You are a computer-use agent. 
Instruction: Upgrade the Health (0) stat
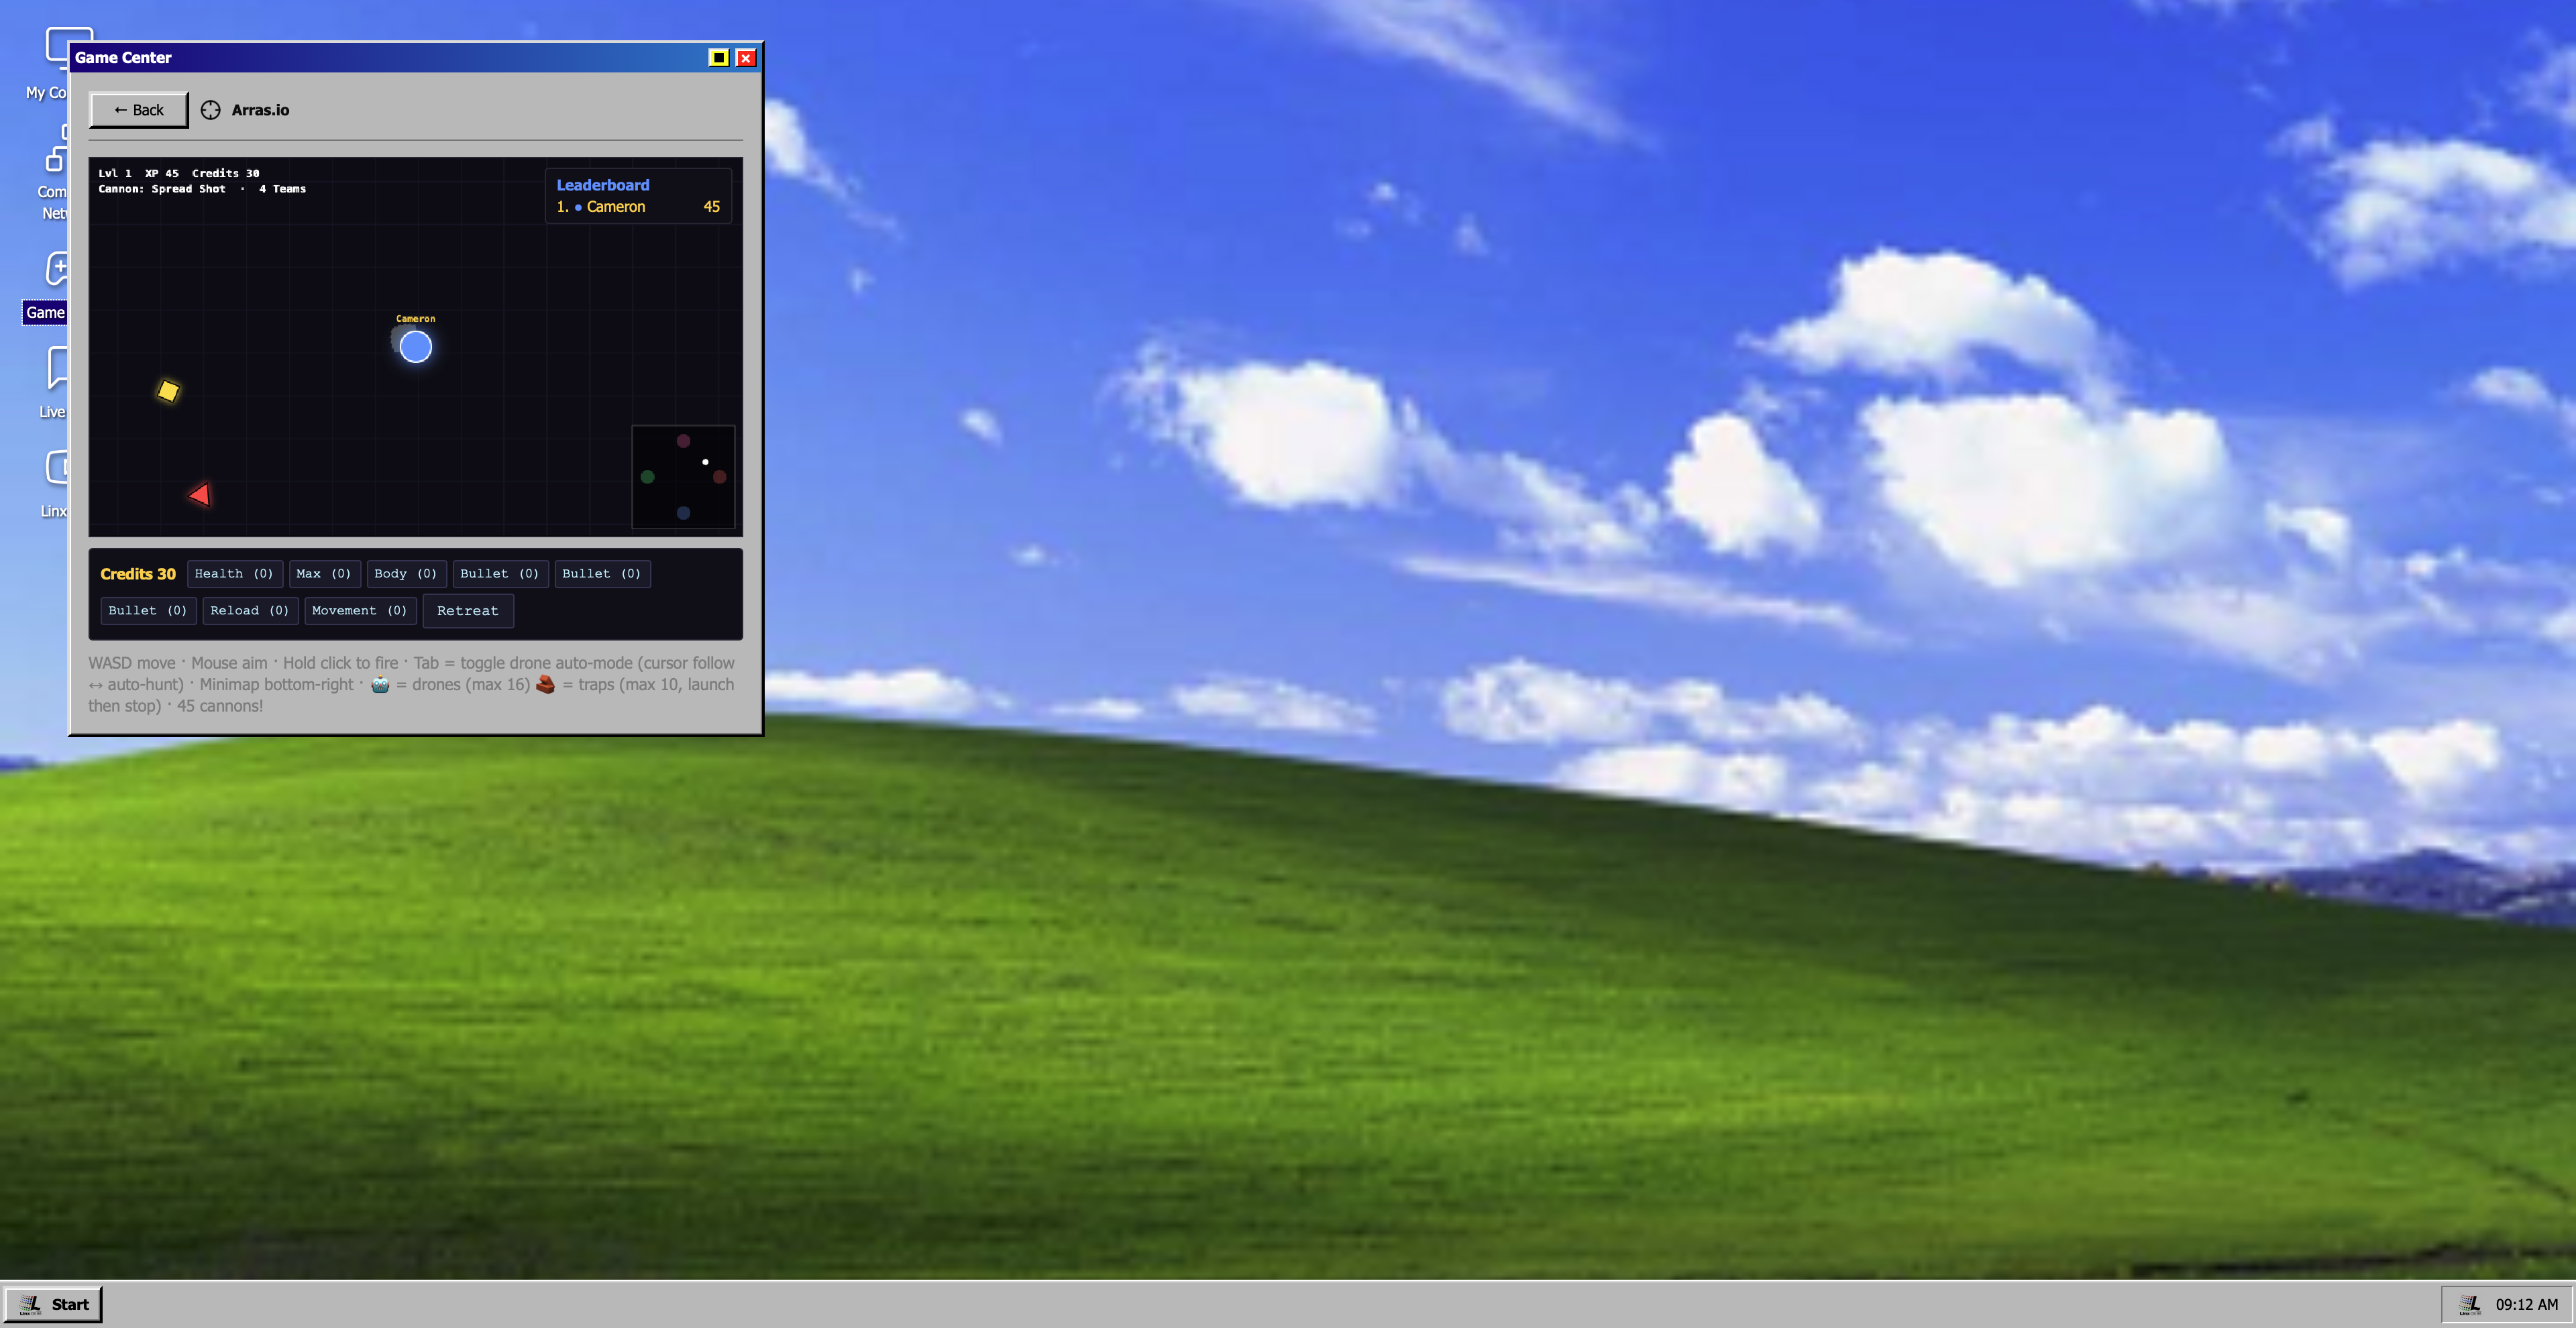[234, 573]
